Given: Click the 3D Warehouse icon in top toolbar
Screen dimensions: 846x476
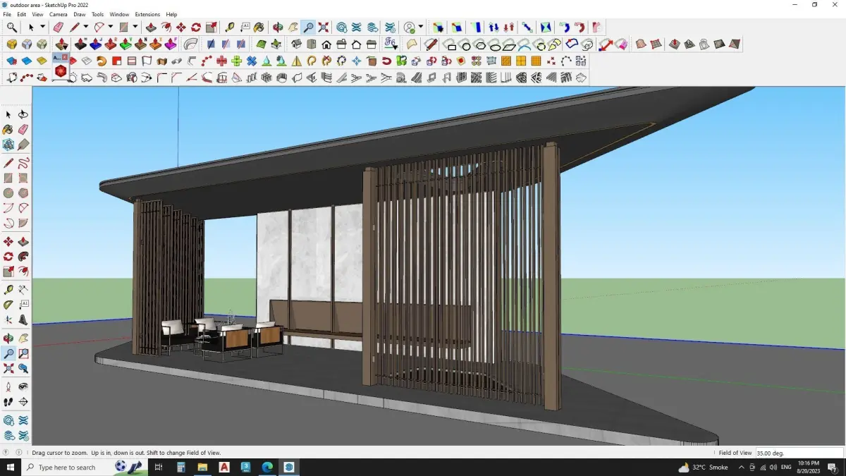Looking at the screenshot, I should [x=341, y=27].
